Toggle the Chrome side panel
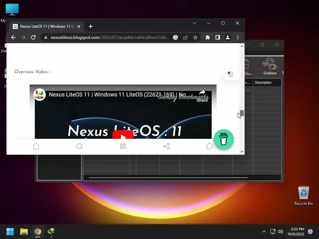Image resolution: width=319 pixels, height=239 pixels. coord(218,37)
